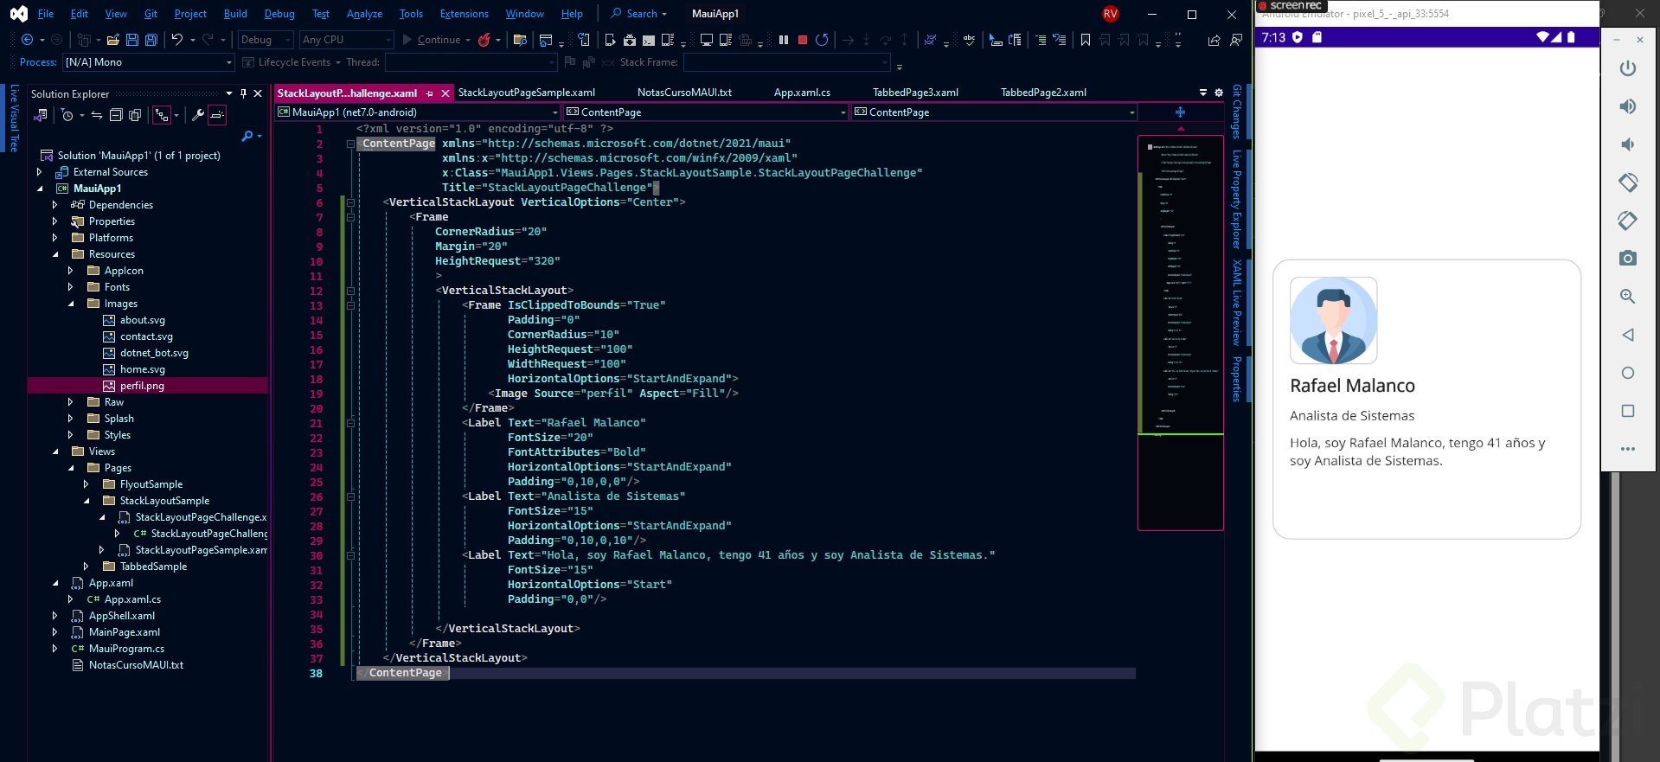Click the Restart debugging icon
Viewport: 1660px width, 762px height.
(822, 40)
